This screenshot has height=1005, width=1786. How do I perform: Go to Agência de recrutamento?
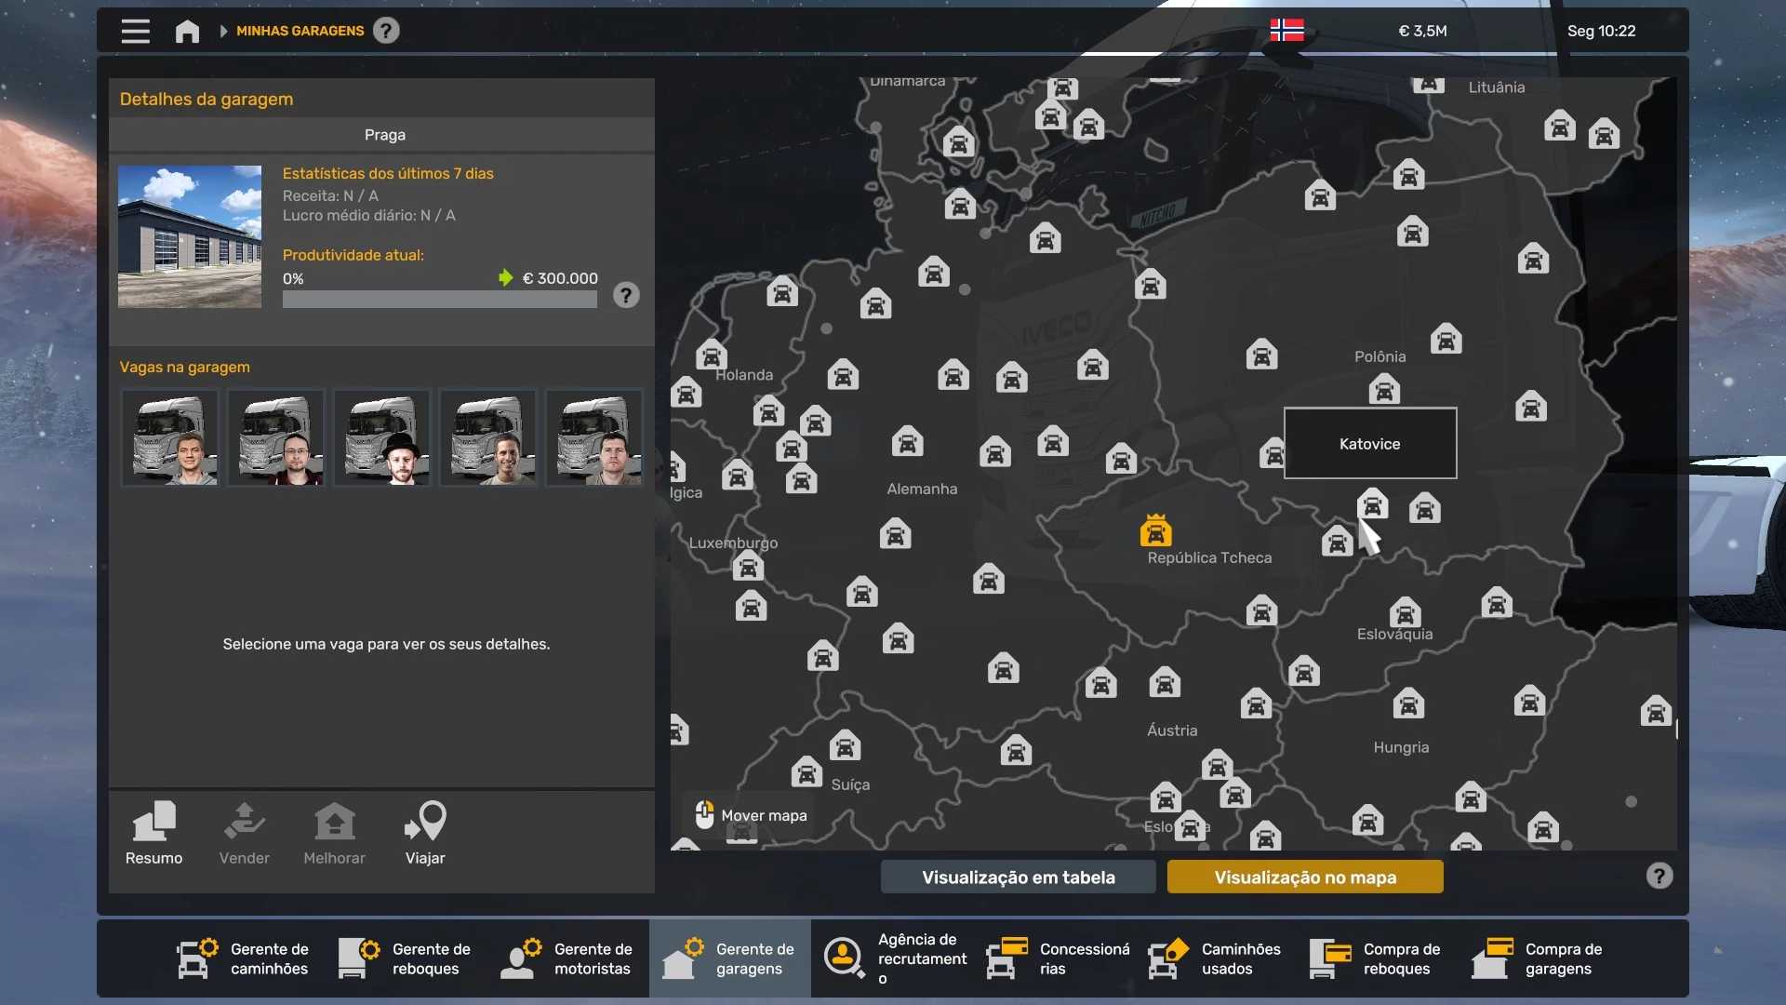click(895, 958)
